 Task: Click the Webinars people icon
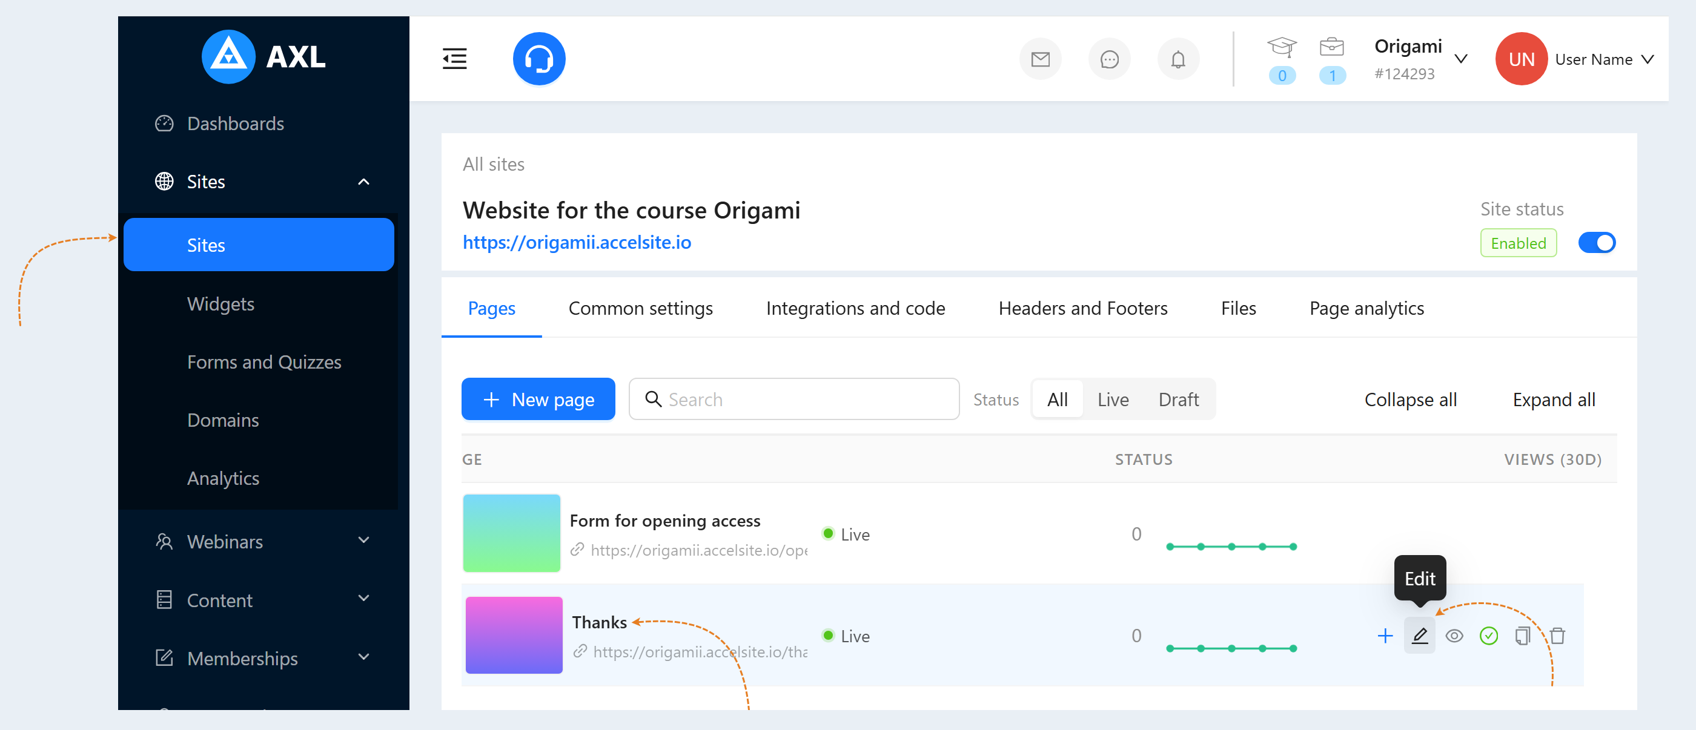164,542
